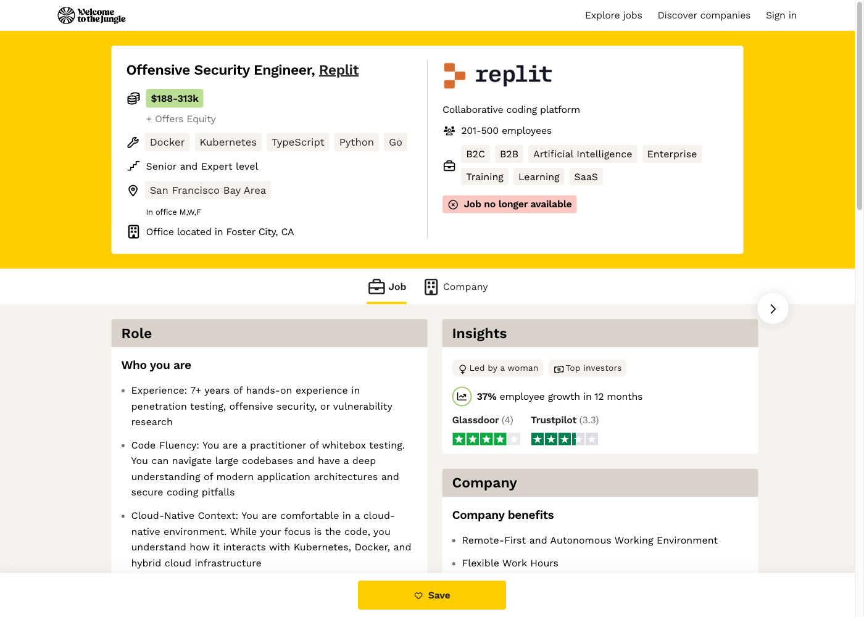Click the Learning tag
The image size is (864, 617).
(x=539, y=177)
